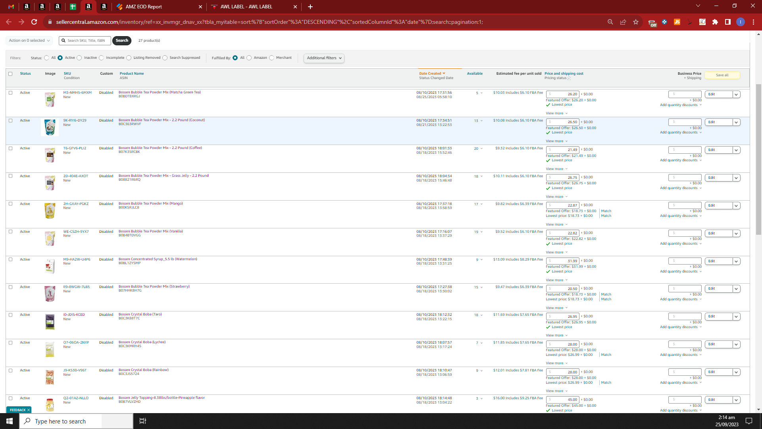Image resolution: width=762 pixels, height=429 pixels.
Task: Expand the Additional filters dropdown
Action: [x=324, y=58]
